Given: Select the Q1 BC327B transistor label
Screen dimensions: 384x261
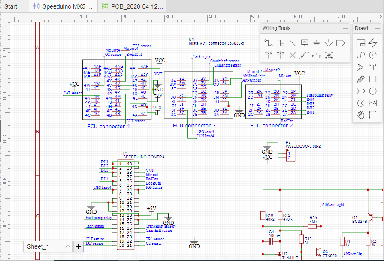Looking at the screenshot, I should [x=360, y=219].
